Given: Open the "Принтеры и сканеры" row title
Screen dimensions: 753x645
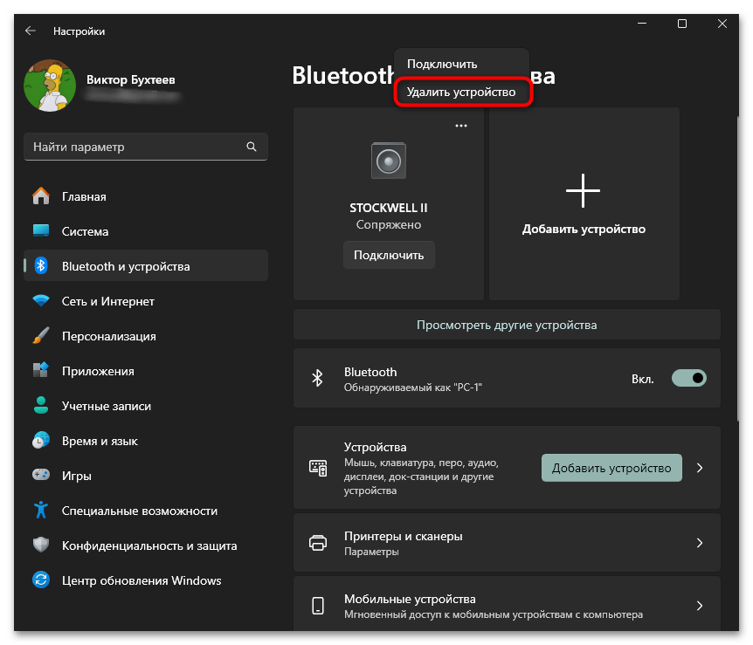Looking at the screenshot, I should click(x=403, y=536).
